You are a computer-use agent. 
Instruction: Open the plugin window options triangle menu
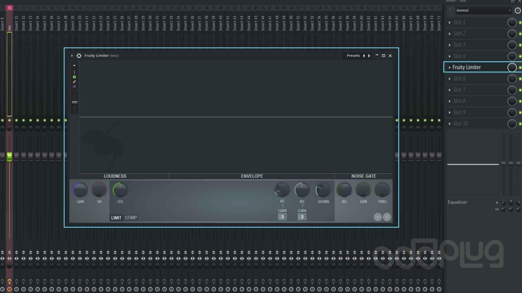tap(72, 56)
